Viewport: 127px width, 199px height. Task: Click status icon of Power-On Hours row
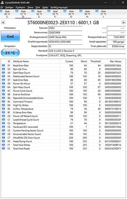[x=3, y=83]
